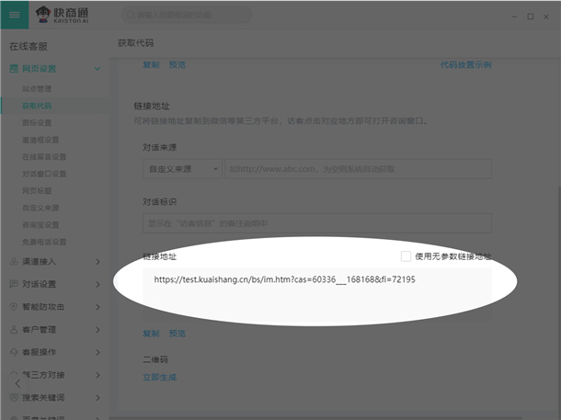Click the top search input field

click(x=187, y=15)
